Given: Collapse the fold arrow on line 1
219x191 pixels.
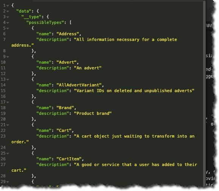Looking at the screenshot, I should click(8, 6).
